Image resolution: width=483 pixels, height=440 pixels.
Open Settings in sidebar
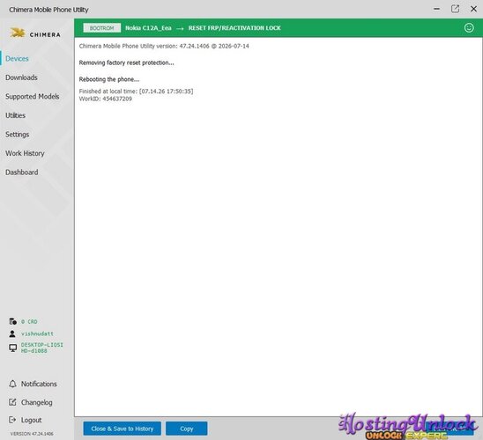point(18,135)
